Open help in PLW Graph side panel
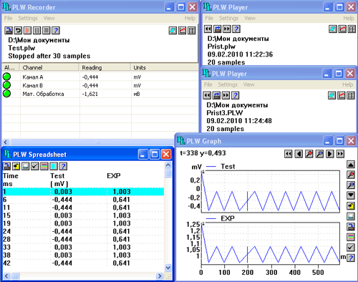Viewport: 358px width, 282px height. tap(351, 258)
